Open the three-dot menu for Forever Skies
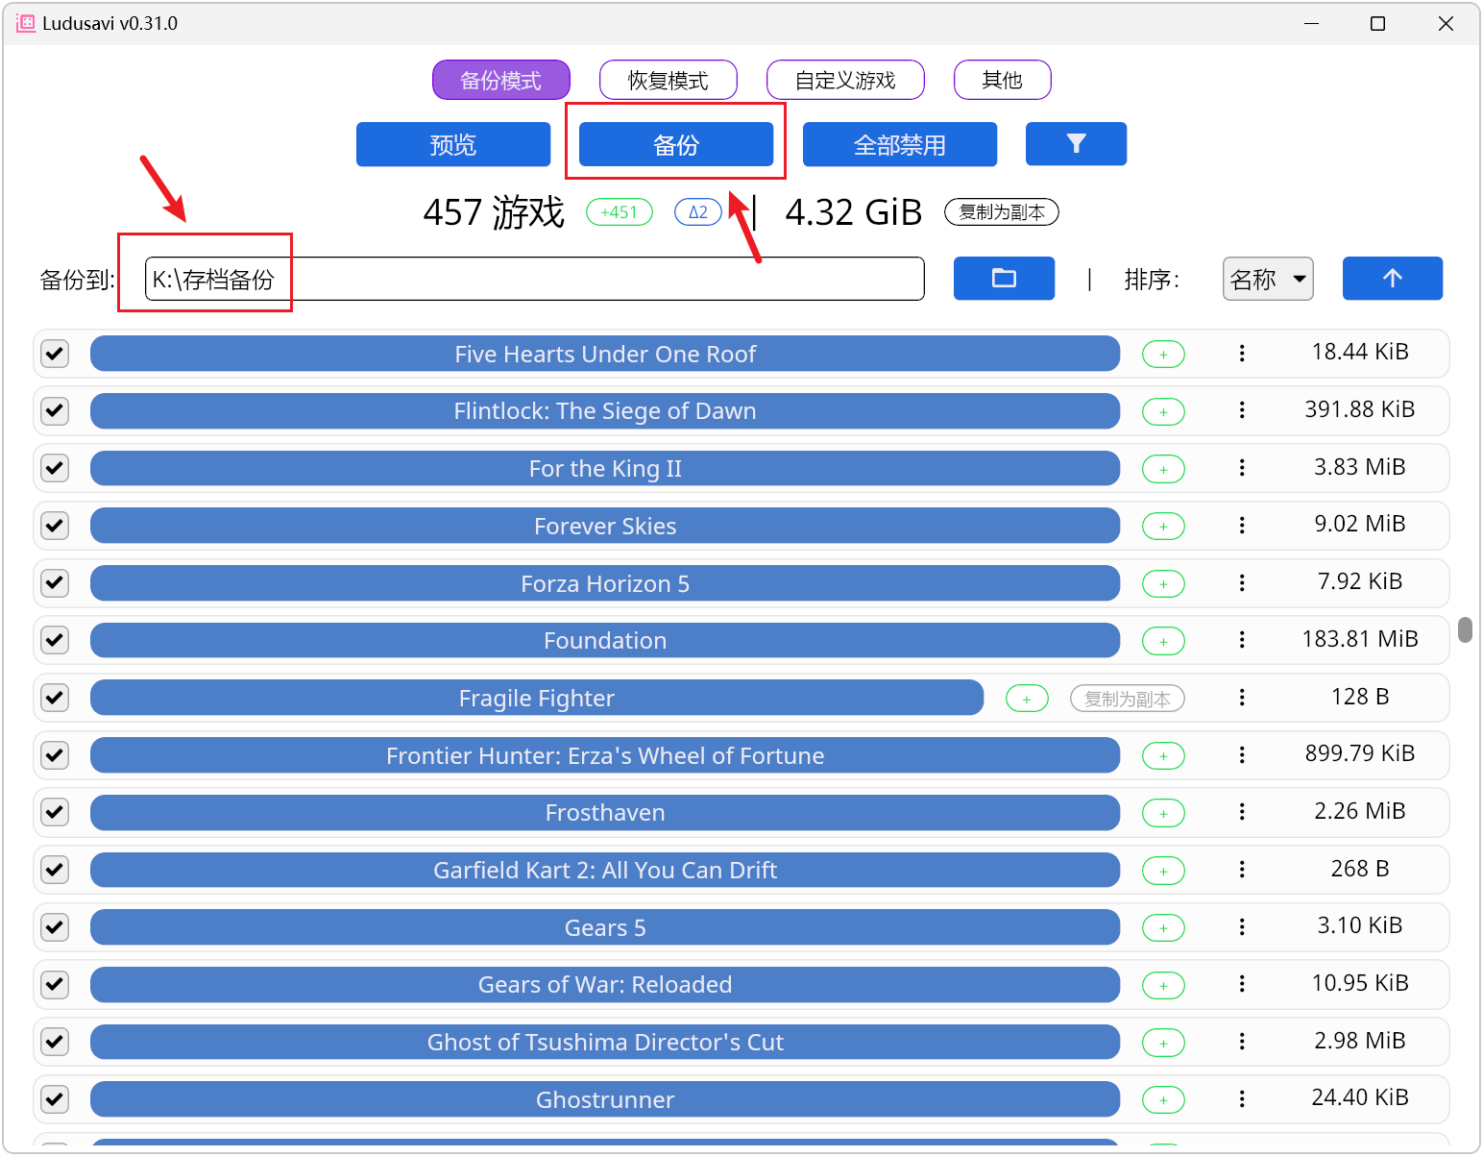 (1242, 526)
